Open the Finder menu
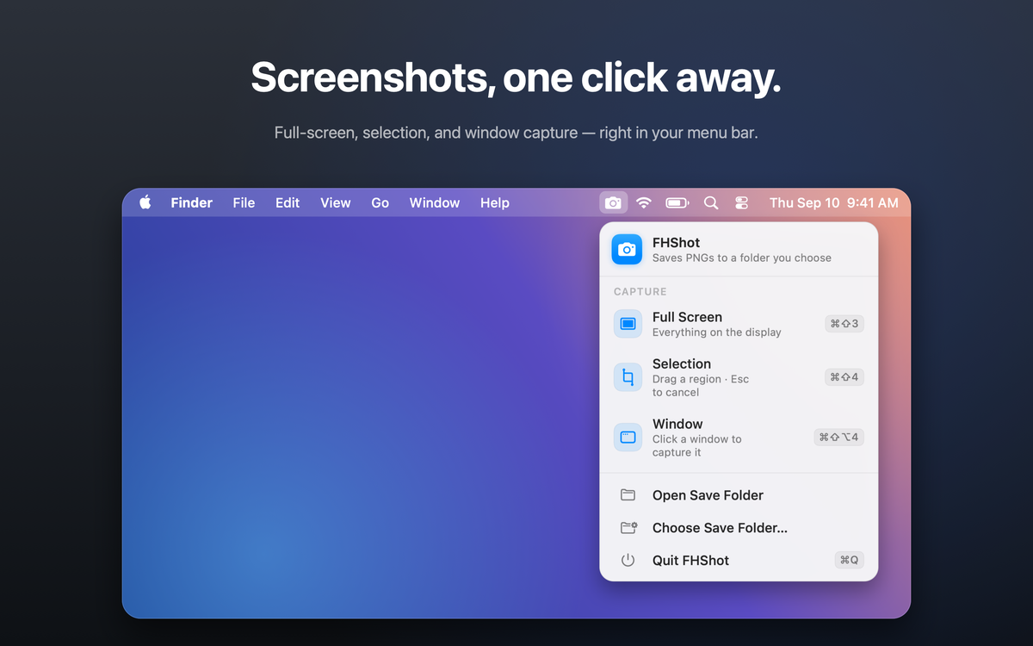Viewport: 1033px width, 646px height. point(191,202)
